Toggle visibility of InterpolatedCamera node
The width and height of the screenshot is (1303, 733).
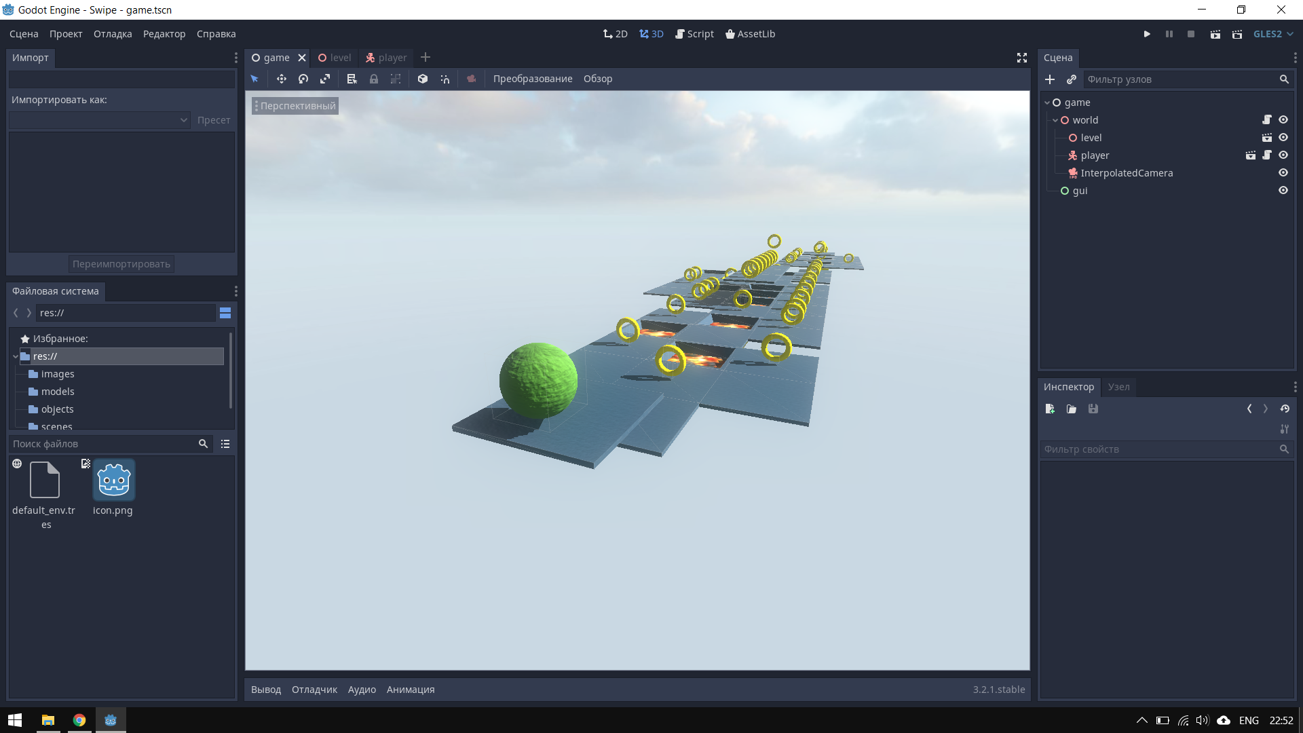[x=1283, y=173]
